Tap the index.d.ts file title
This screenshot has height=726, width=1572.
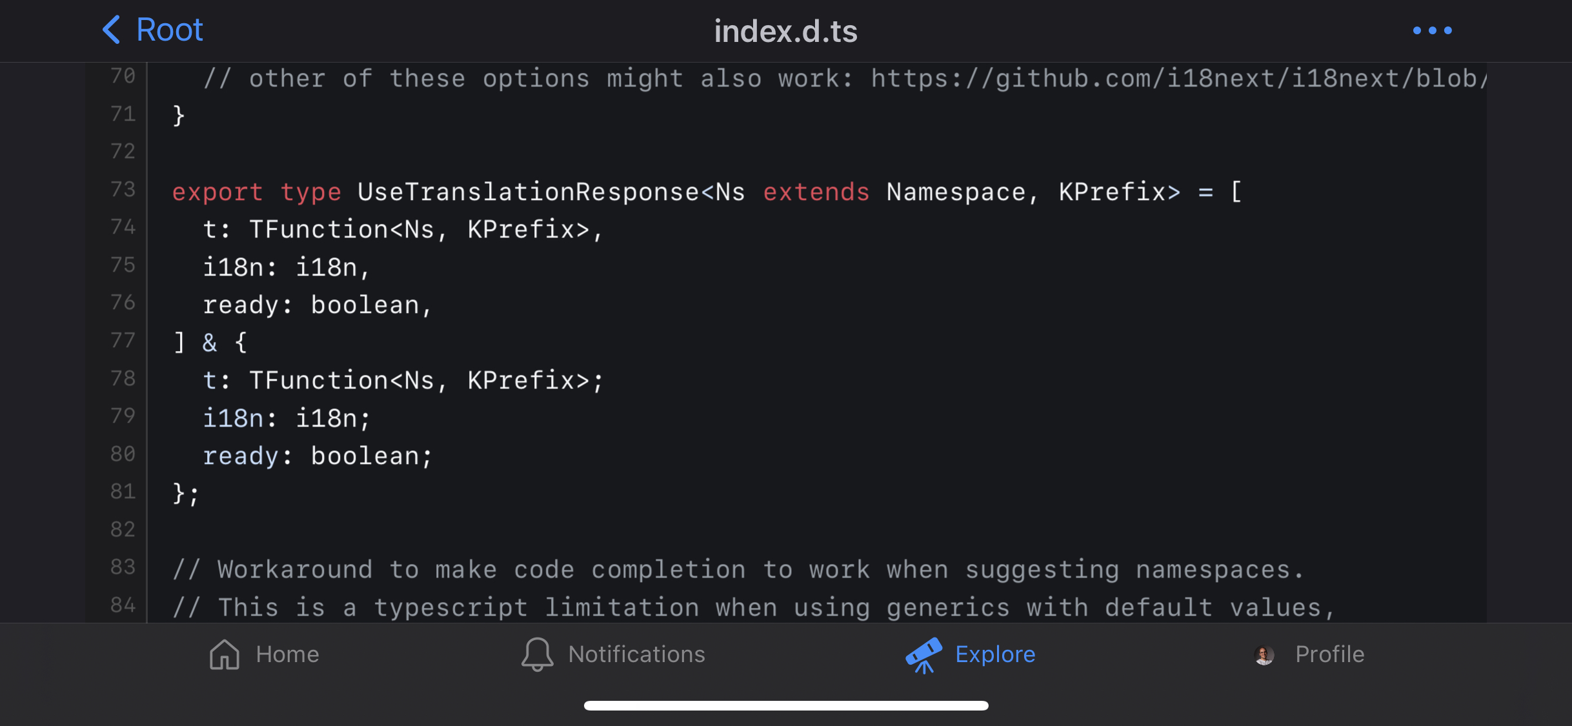[785, 31]
